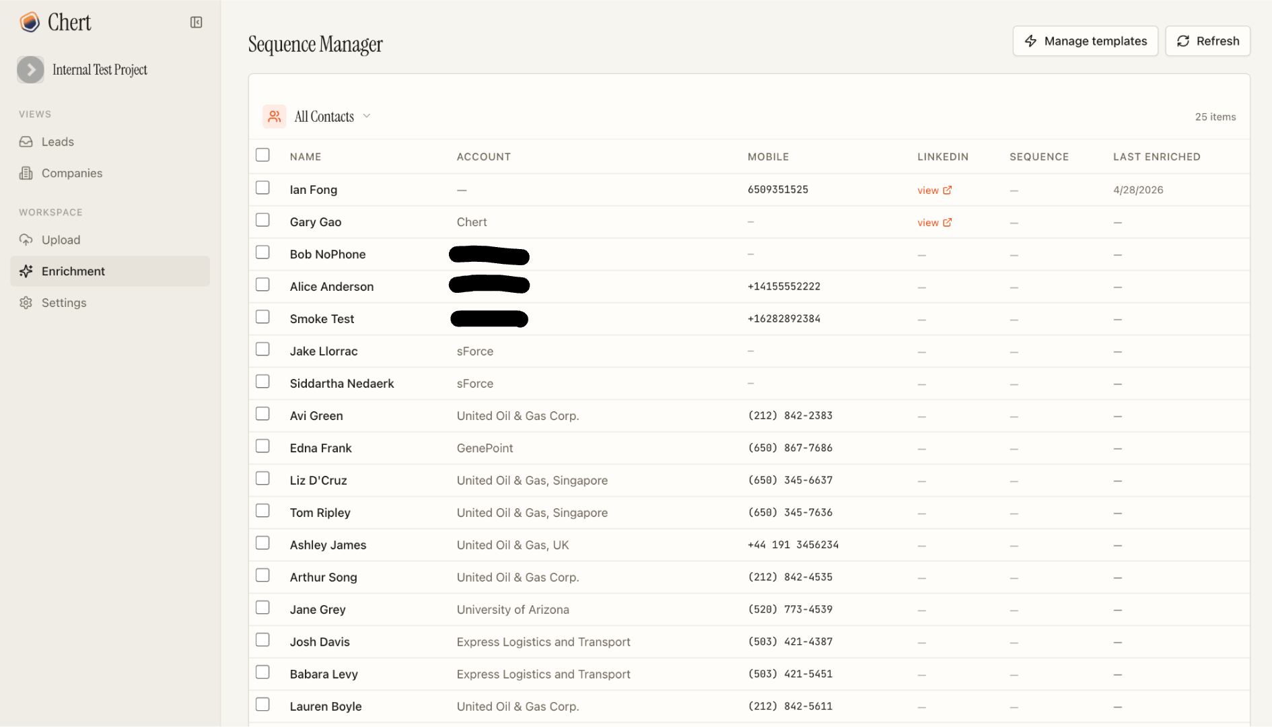Click the lightning icon in Manage templates
The height and width of the screenshot is (727, 1272).
click(x=1030, y=41)
